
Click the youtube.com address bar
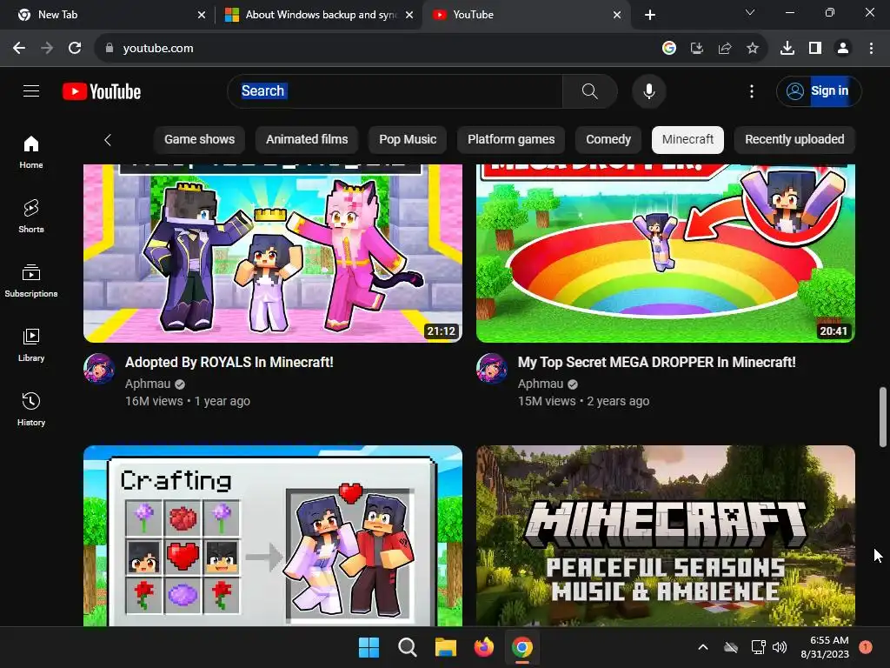click(x=375, y=49)
